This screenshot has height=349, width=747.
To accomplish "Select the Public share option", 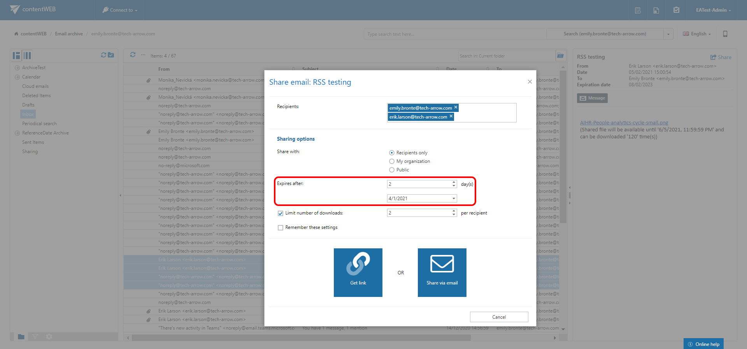I will pos(392,170).
